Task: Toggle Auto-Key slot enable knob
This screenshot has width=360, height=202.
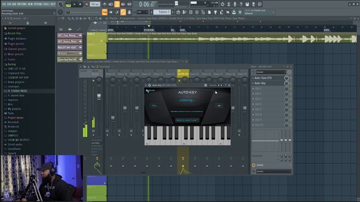Action: point(286,84)
